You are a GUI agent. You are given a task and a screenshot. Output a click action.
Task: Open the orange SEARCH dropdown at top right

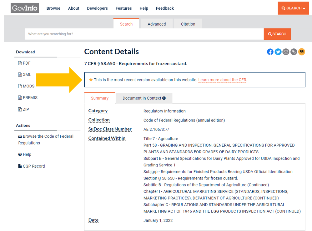coord(293,8)
